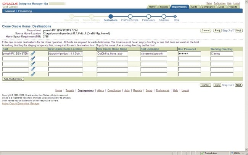
Task: Open the Preferences link in the page header
Action: pos(219,3)
